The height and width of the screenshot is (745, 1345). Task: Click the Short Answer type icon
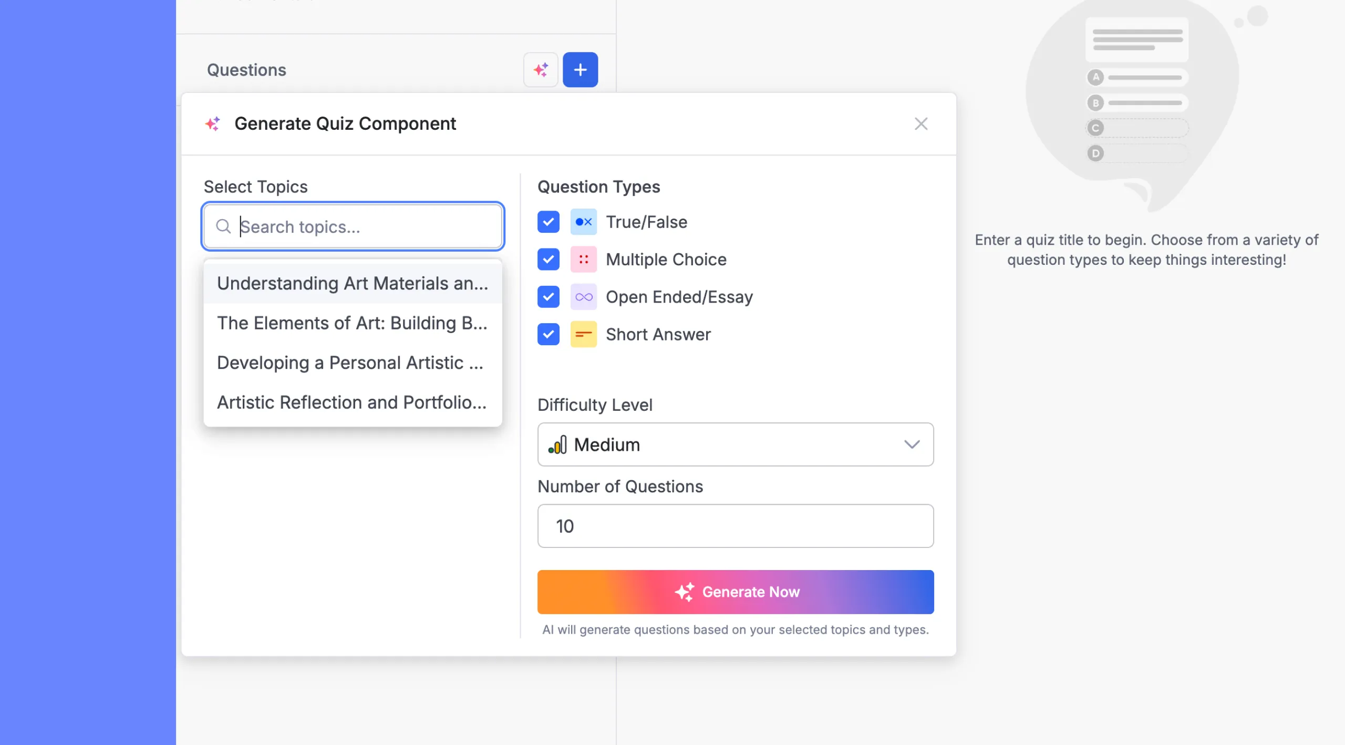[583, 335]
